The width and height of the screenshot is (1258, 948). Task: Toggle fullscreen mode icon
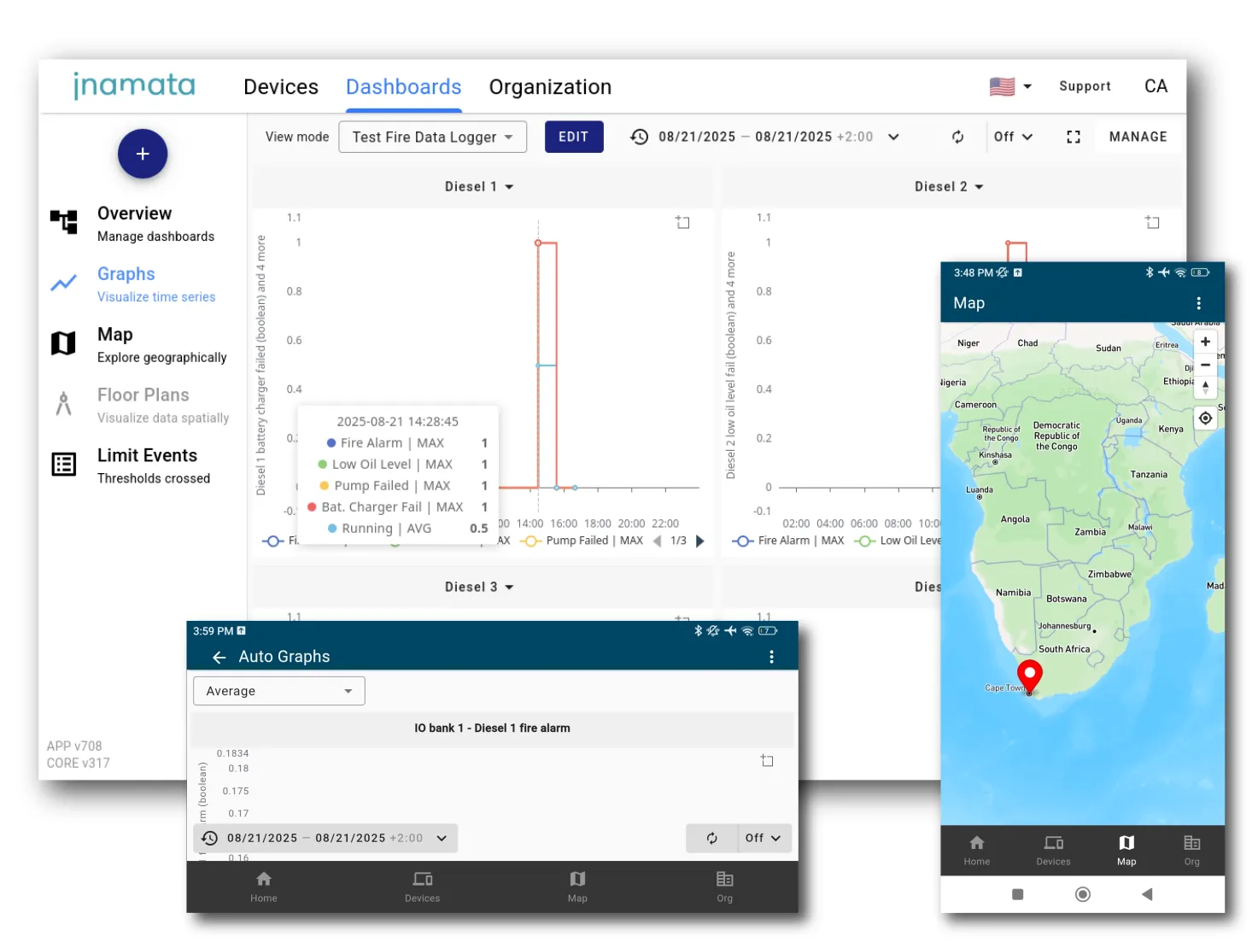(1074, 137)
